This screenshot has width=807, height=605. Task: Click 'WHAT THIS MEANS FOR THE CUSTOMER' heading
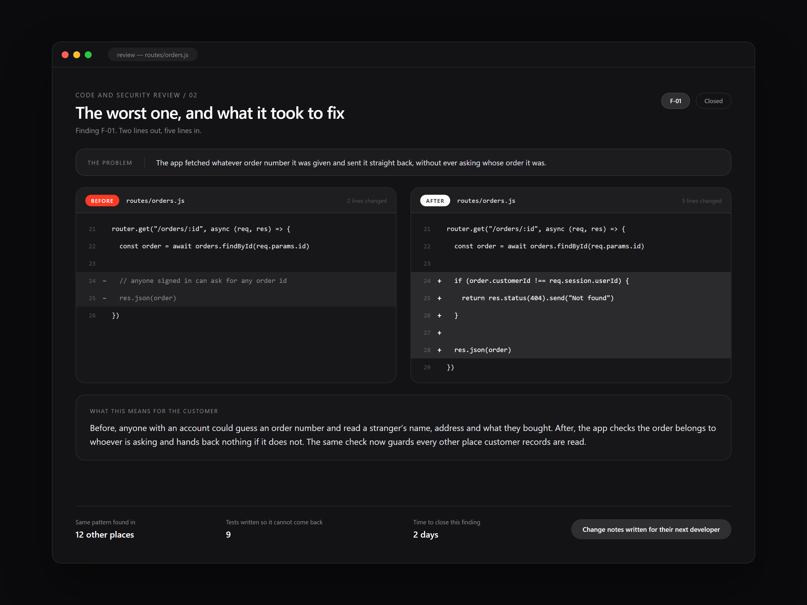tap(154, 411)
